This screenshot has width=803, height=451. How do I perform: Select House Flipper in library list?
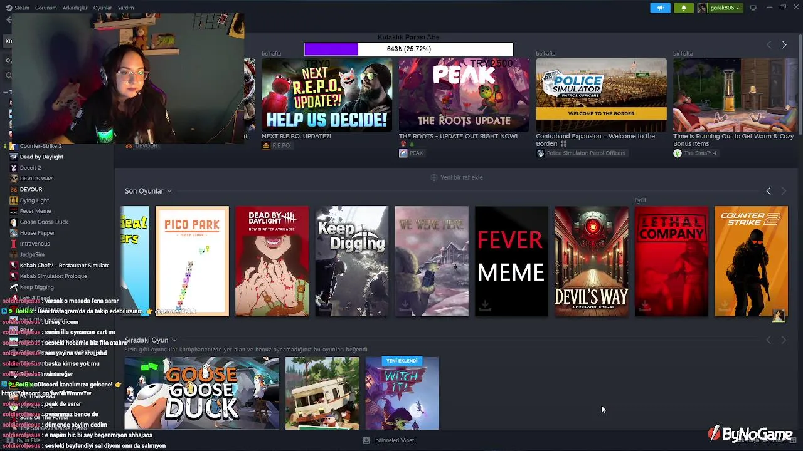point(37,232)
